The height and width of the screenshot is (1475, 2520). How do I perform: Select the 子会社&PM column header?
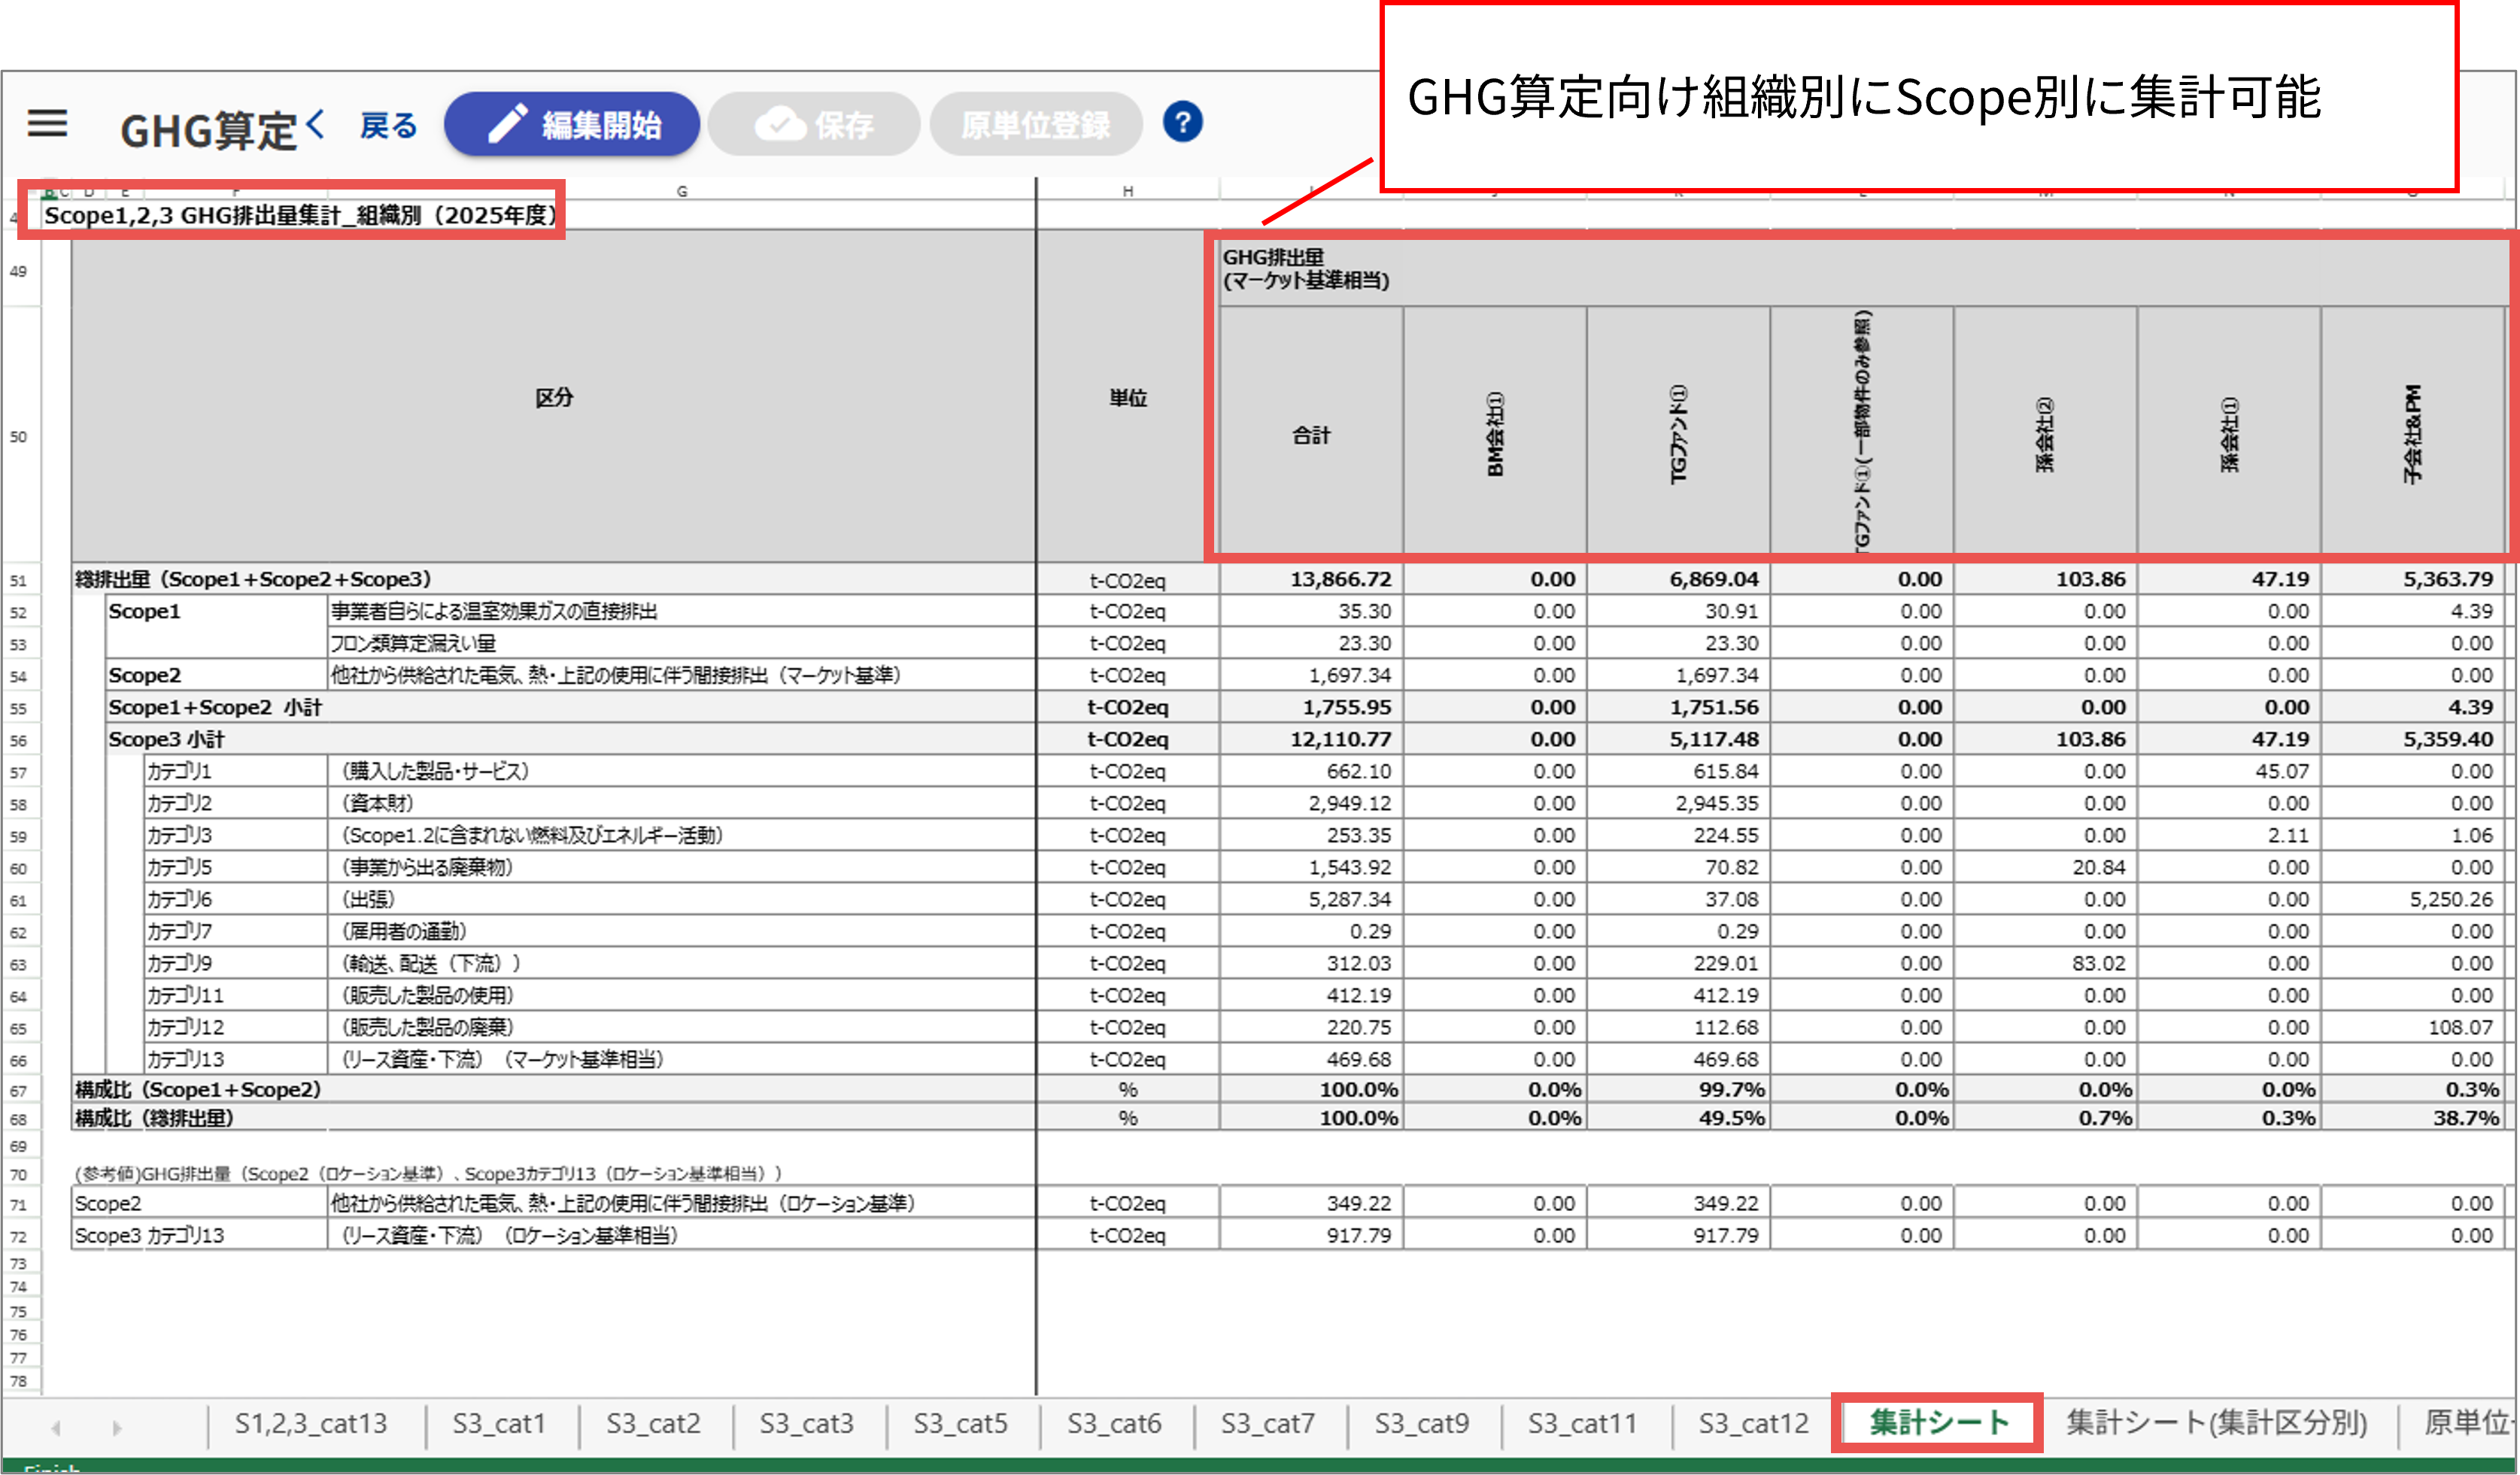pos(2412,434)
